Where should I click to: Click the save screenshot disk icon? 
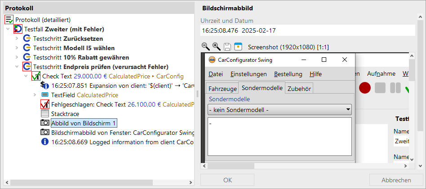pyautogui.click(x=227, y=47)
